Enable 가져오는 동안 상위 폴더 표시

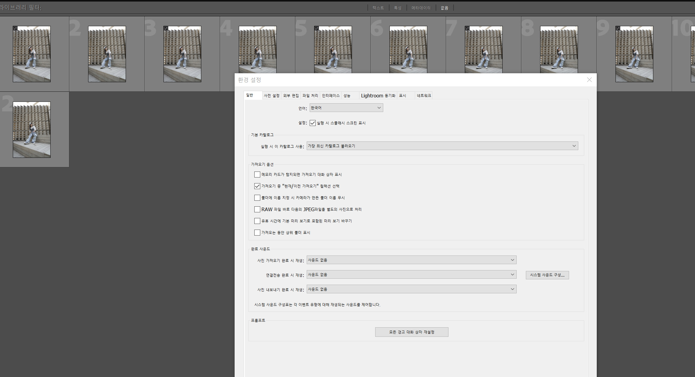[257, 233]
